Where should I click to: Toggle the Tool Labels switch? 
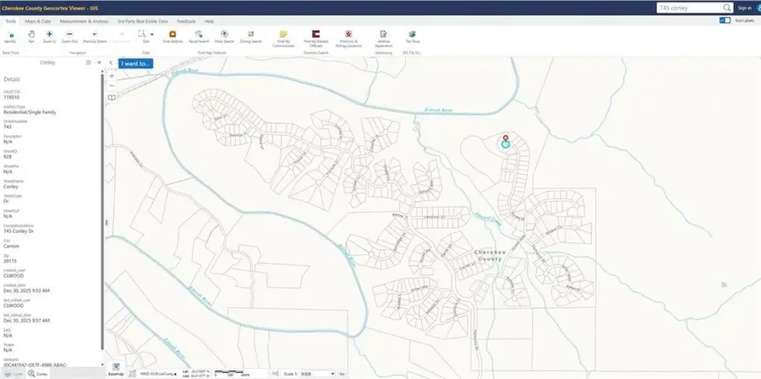[725, 21]
